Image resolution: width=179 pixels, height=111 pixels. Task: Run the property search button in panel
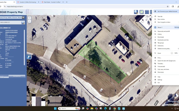coord(23,22)
